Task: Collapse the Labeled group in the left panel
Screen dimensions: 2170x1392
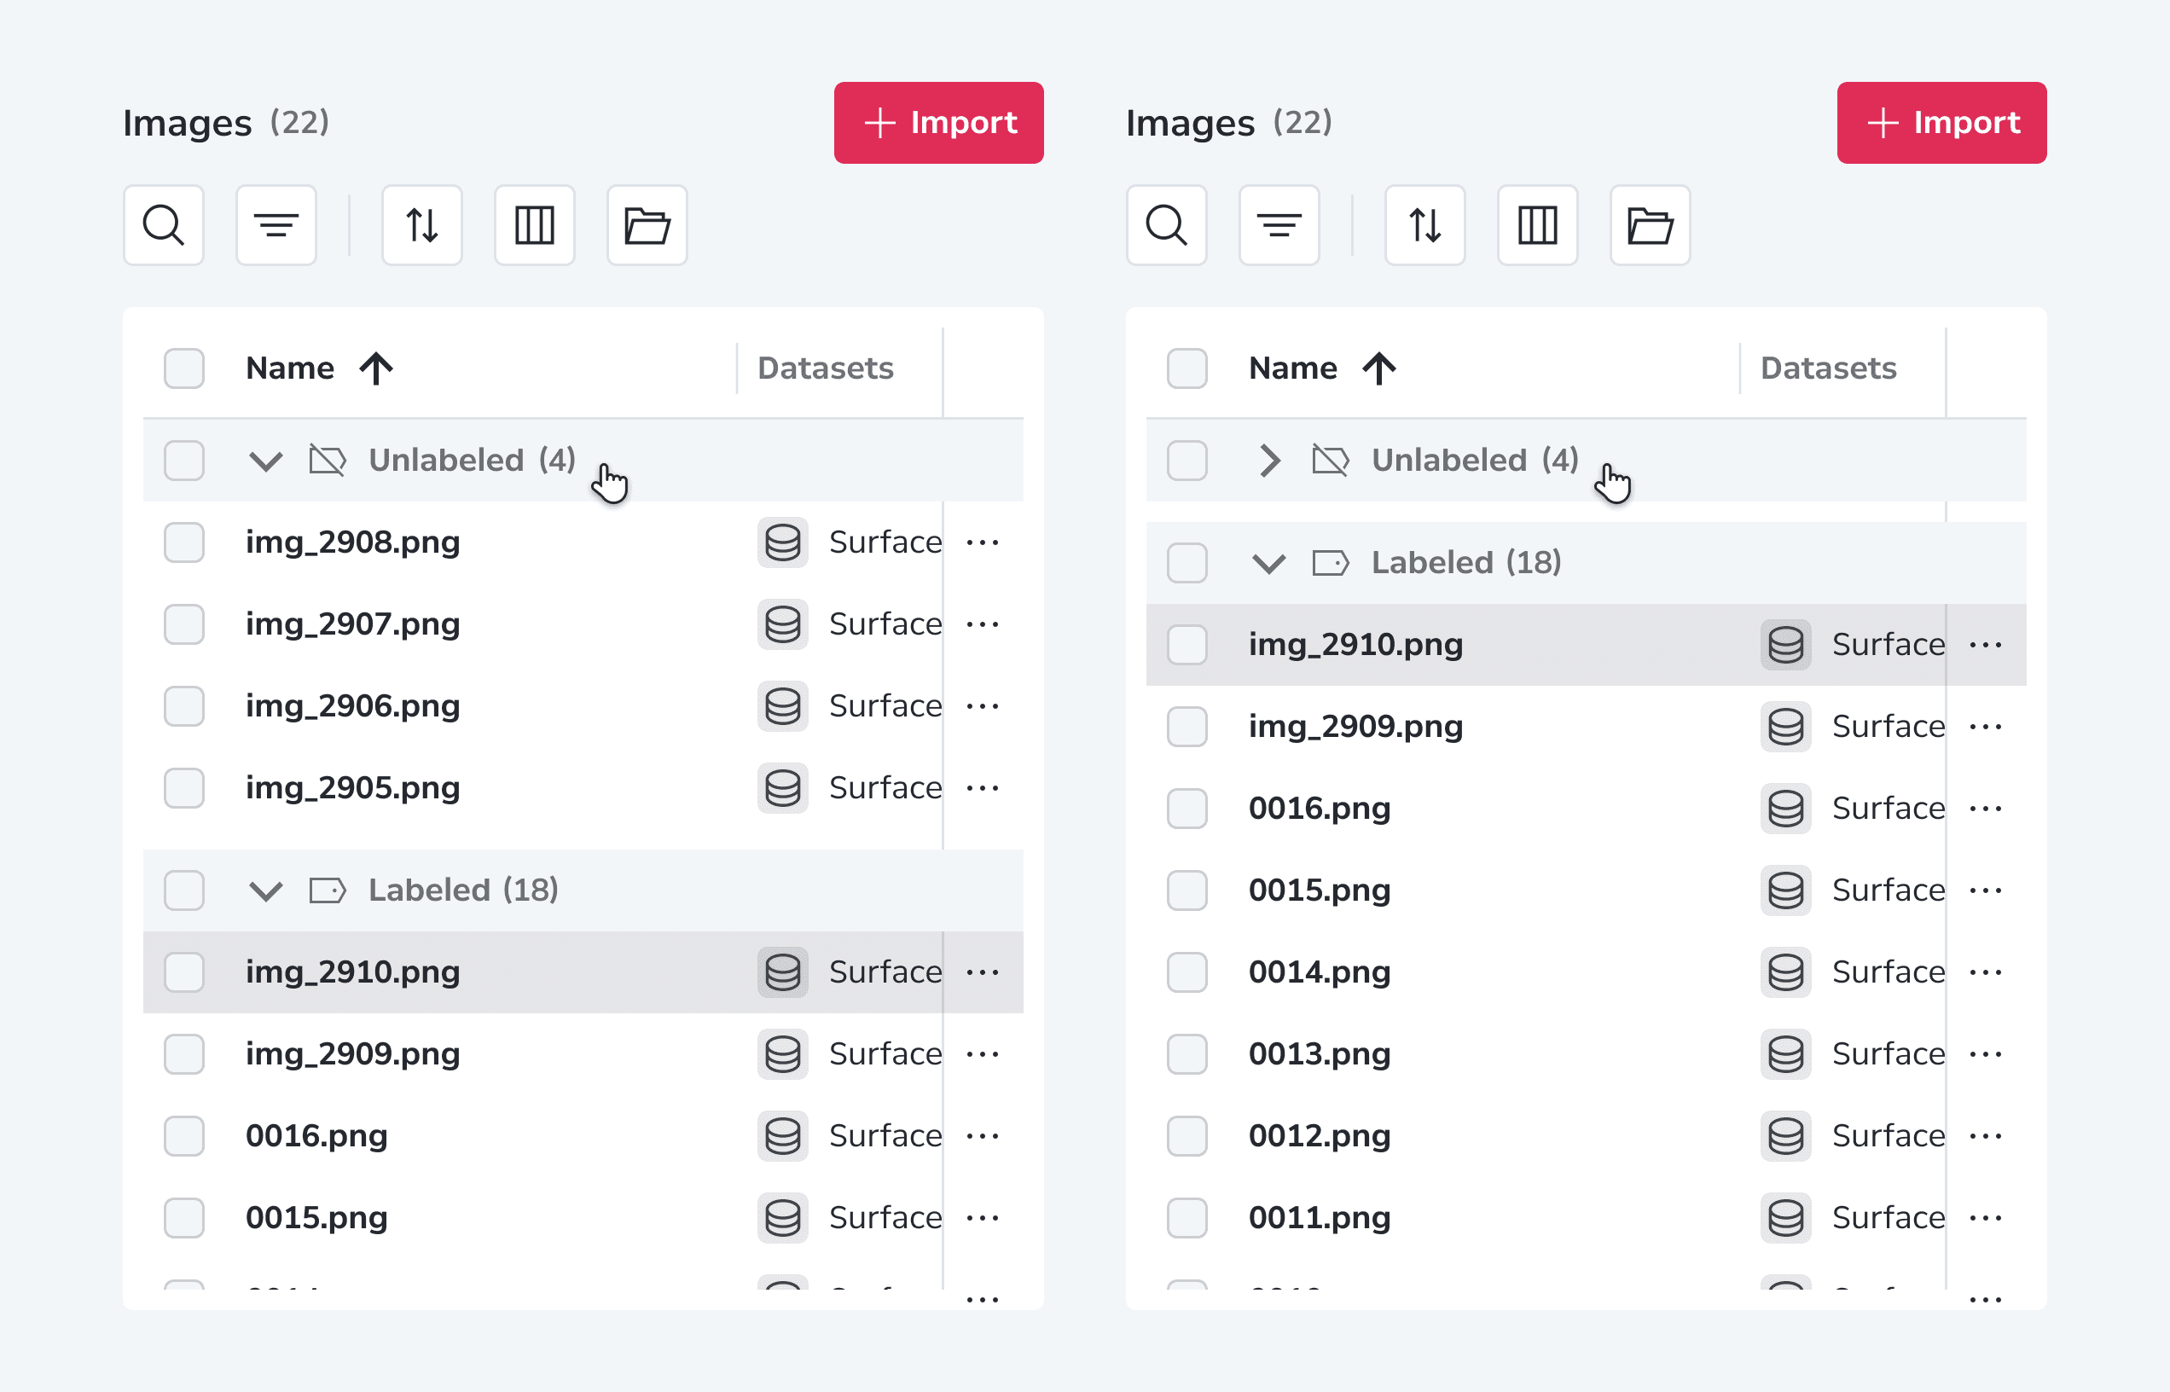Action: coord(266,891)
